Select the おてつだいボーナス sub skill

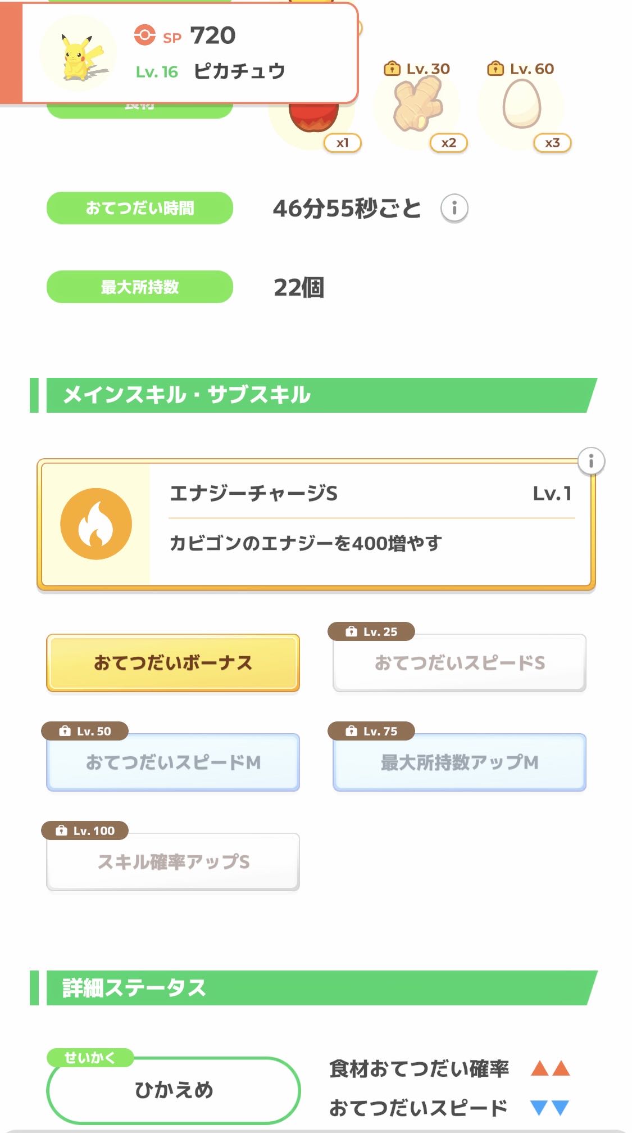pos(173,663)
